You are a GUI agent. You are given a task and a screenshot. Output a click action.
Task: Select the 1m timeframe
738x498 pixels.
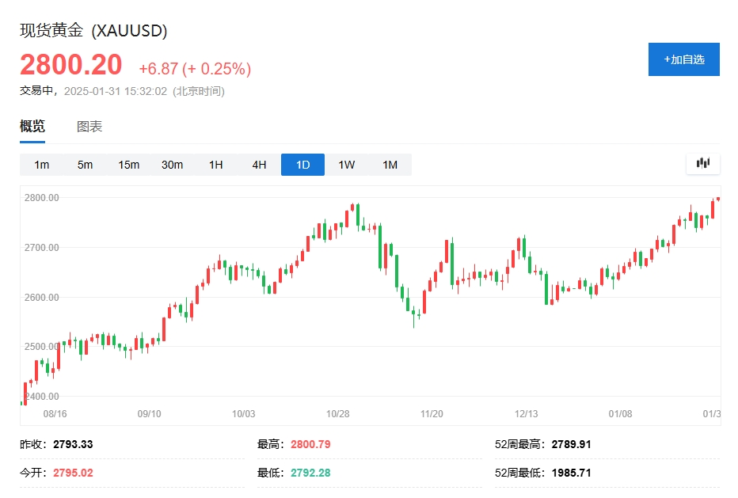(x=41, y=164)
